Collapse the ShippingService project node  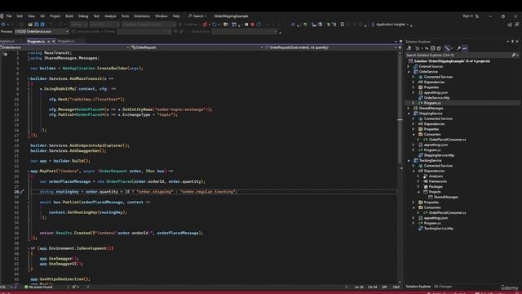coord(409,114)
